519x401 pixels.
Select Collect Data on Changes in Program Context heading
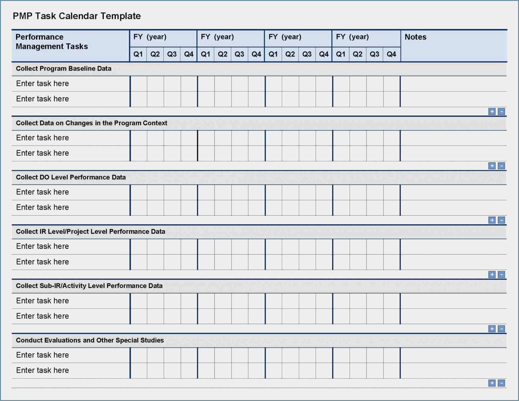[x=92, y=123]
